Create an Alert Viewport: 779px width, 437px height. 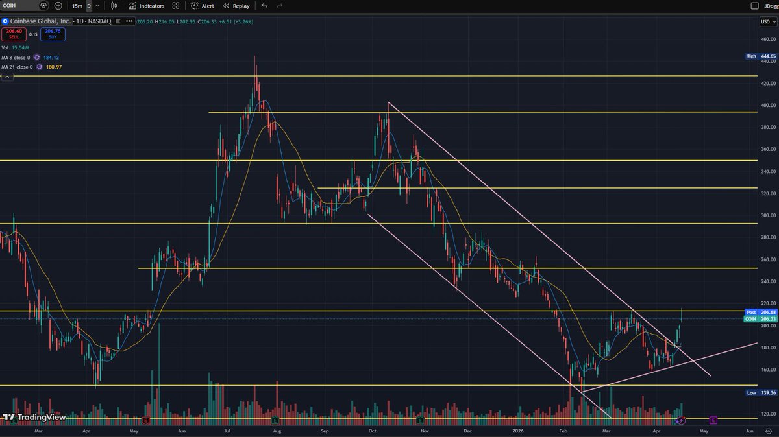coord(203,6)
